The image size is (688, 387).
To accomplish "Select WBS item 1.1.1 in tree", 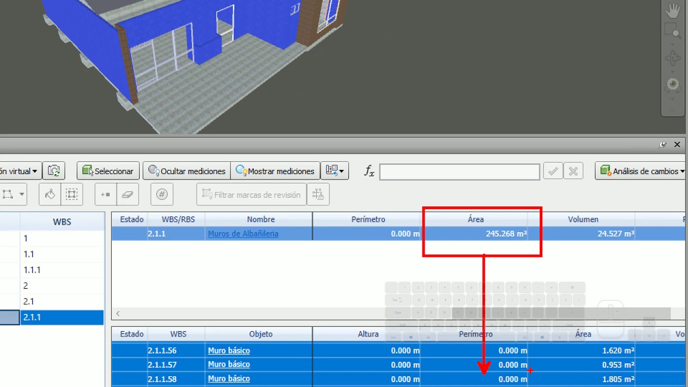I will (62, 270).
